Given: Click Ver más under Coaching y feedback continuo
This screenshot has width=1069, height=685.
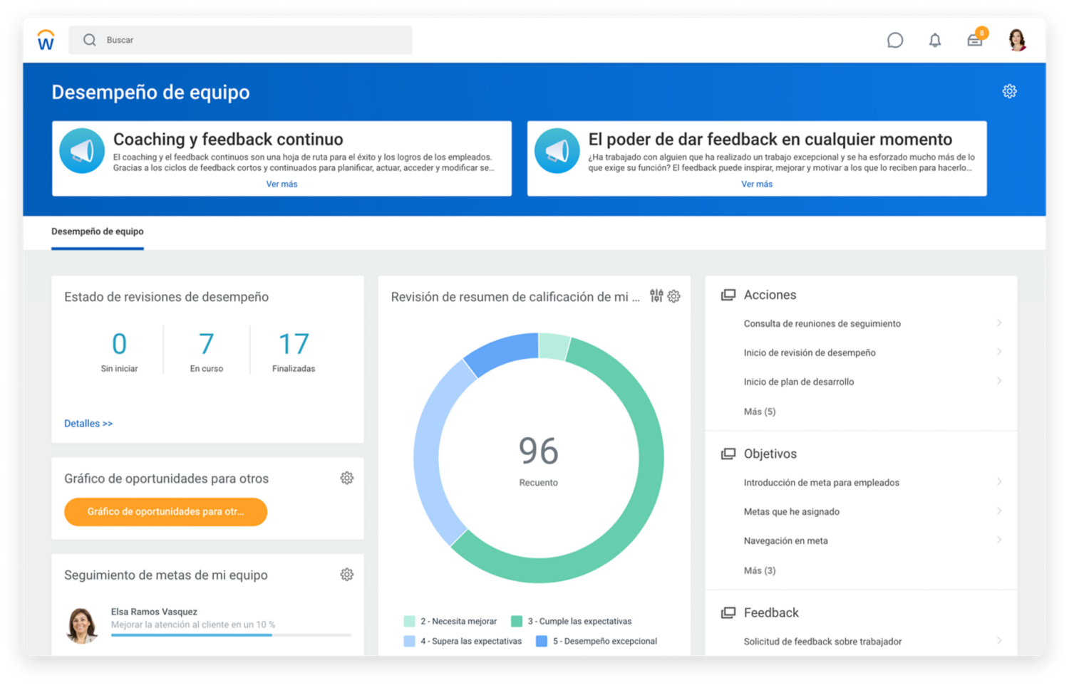Looking at the screenshot, I should click(282, 184).
